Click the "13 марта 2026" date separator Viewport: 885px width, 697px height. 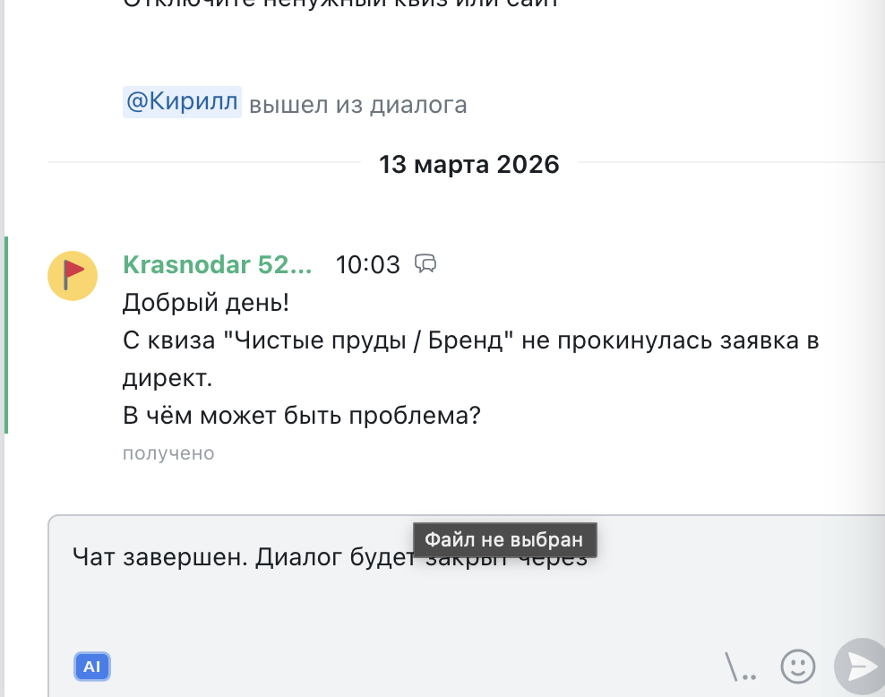tap(468, 165)
